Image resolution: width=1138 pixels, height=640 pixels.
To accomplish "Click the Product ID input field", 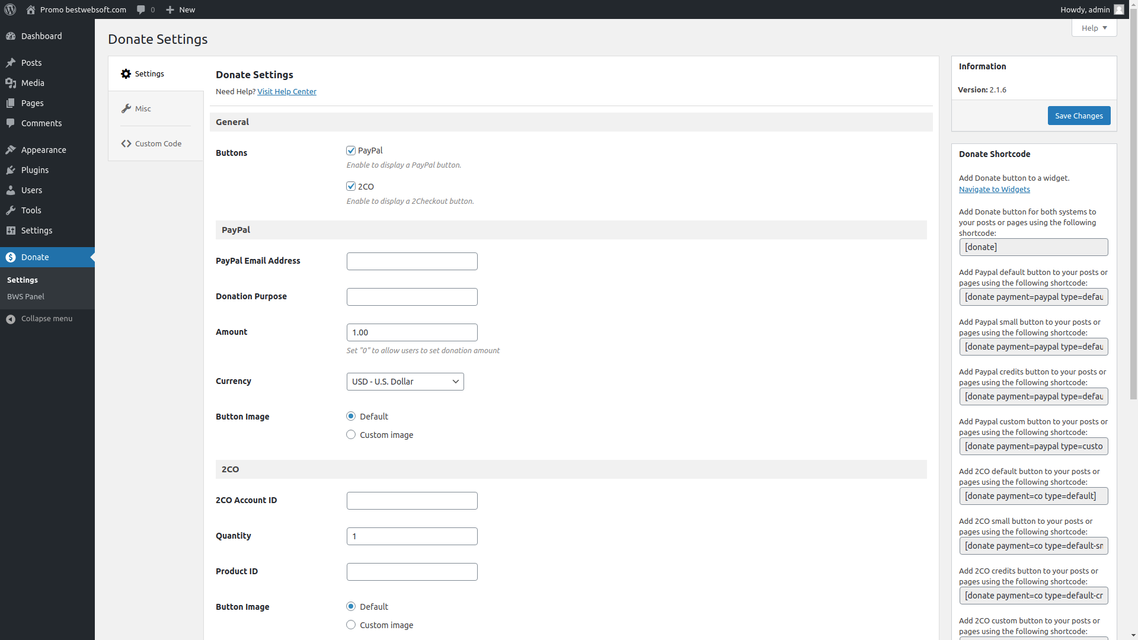I will point(412,572).
